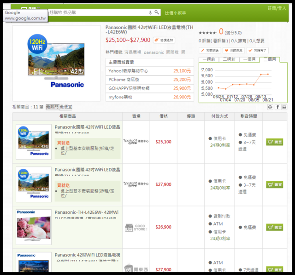Image resolution: width=295 pixels, height=275 pixels.
Task: Click the GOOD STORE logo
Action: [x=136, y=228]
